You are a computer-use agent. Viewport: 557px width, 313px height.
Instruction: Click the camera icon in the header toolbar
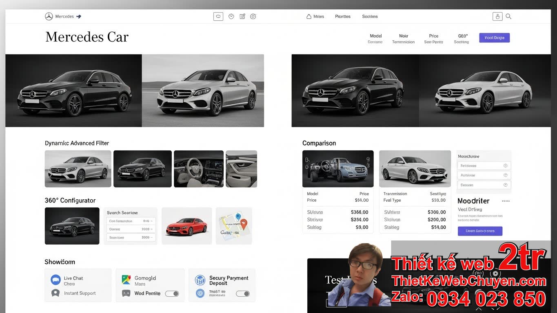(x=242, y=16)
